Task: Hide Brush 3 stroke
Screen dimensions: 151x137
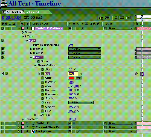Action: (x=3, y=49)
